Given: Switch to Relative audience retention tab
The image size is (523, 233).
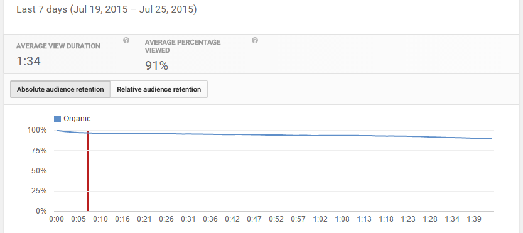Looking at the screenshot, I should click(159, 89).
